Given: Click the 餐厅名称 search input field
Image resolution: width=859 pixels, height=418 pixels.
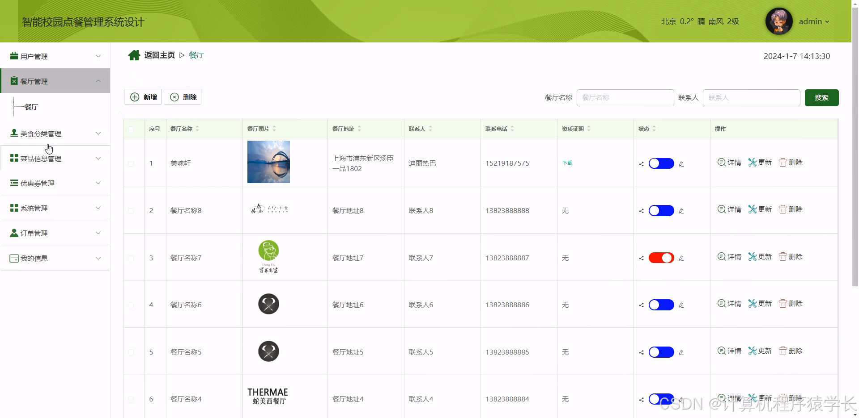Looking at the screenshot, I should click(x=625, y=98).
